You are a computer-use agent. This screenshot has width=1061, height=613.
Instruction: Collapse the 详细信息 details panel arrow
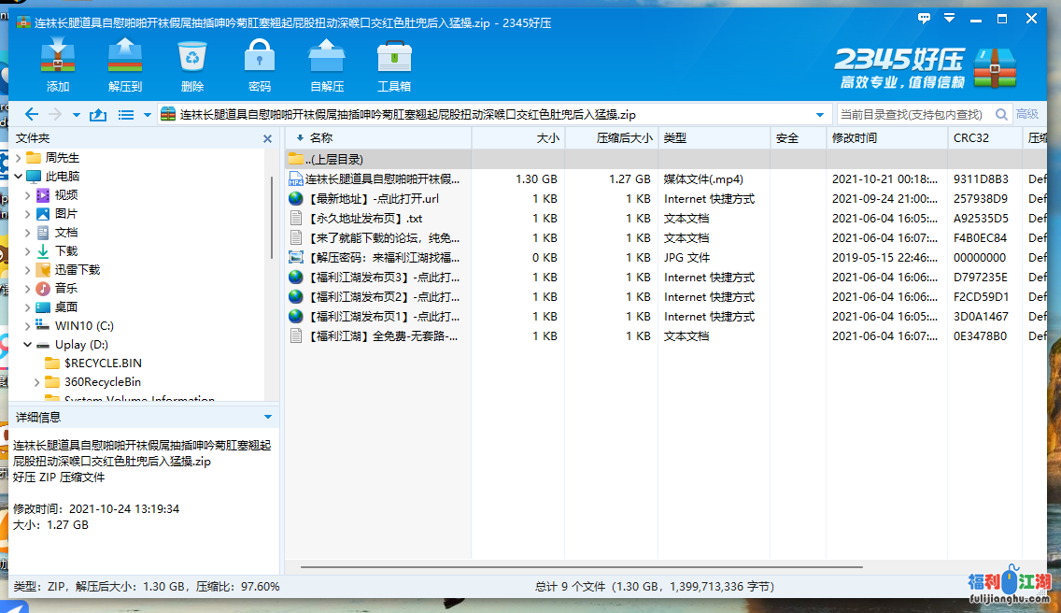(x=268, y=417)
